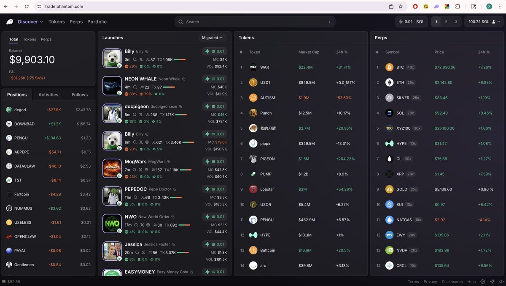This screenshot has height=286, width=506.
Task: Open the Terms link
Action: pyautogui.click(x=413, y=282)
